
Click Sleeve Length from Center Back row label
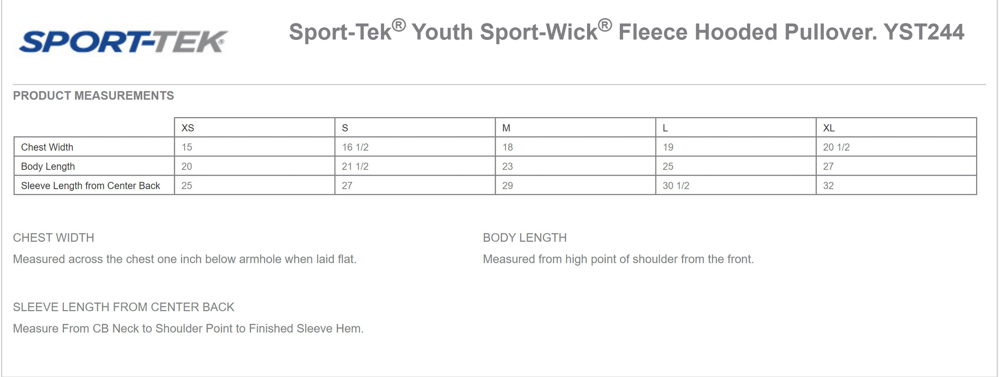[x=90, y=185]
